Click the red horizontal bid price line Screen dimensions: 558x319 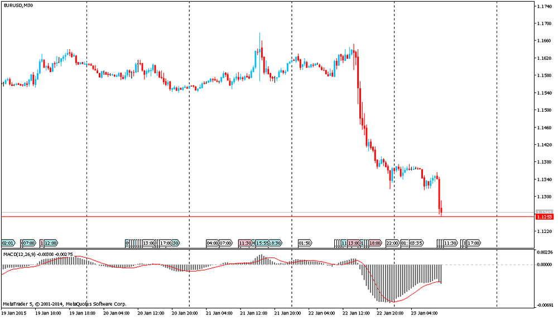(x=223, y=216)
